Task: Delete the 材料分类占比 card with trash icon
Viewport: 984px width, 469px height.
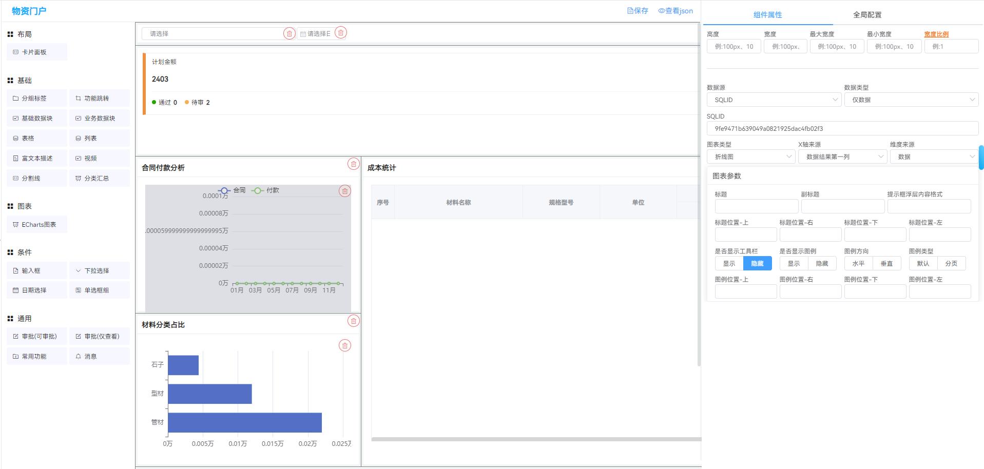Action: coord(353,321)
